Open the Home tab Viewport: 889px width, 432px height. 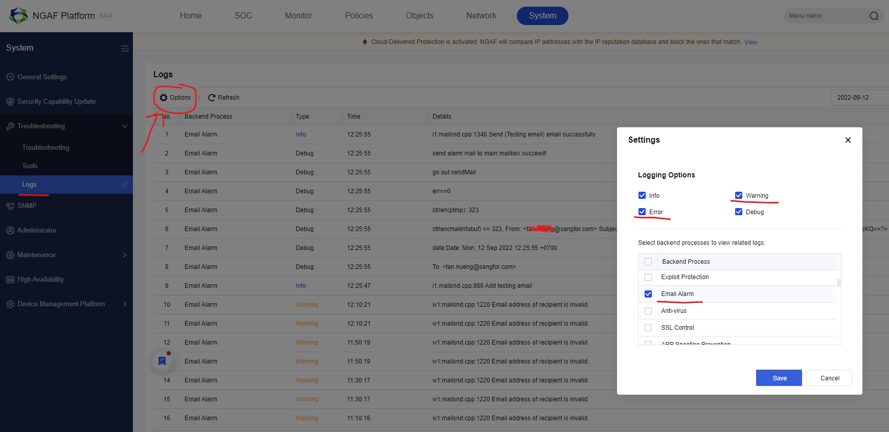pos(191,16)
